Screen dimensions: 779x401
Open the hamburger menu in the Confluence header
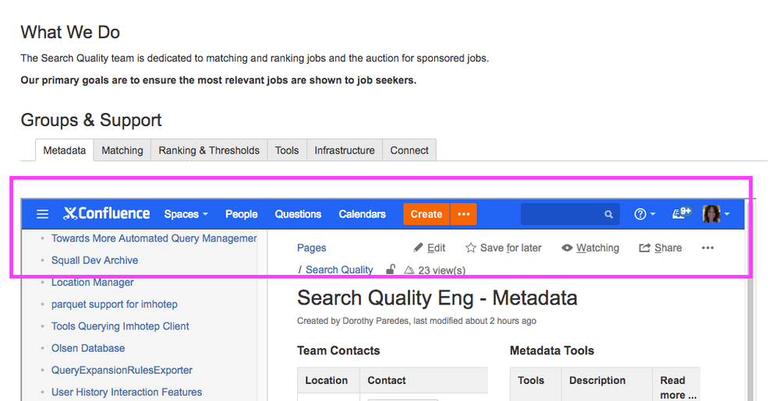(x=43, y=214)
